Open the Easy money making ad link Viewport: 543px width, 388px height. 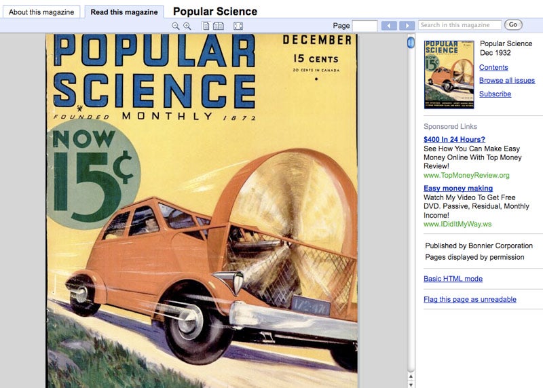click(x=458, y=189)
